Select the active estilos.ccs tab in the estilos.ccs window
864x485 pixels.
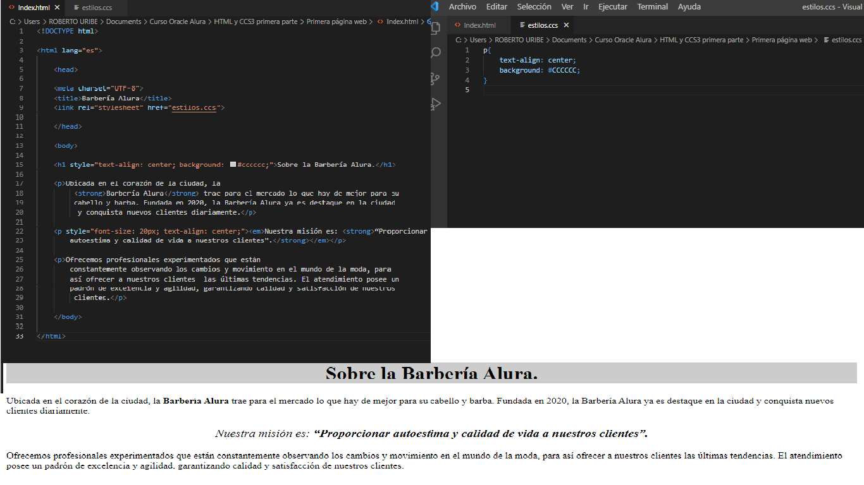[543, 25]
